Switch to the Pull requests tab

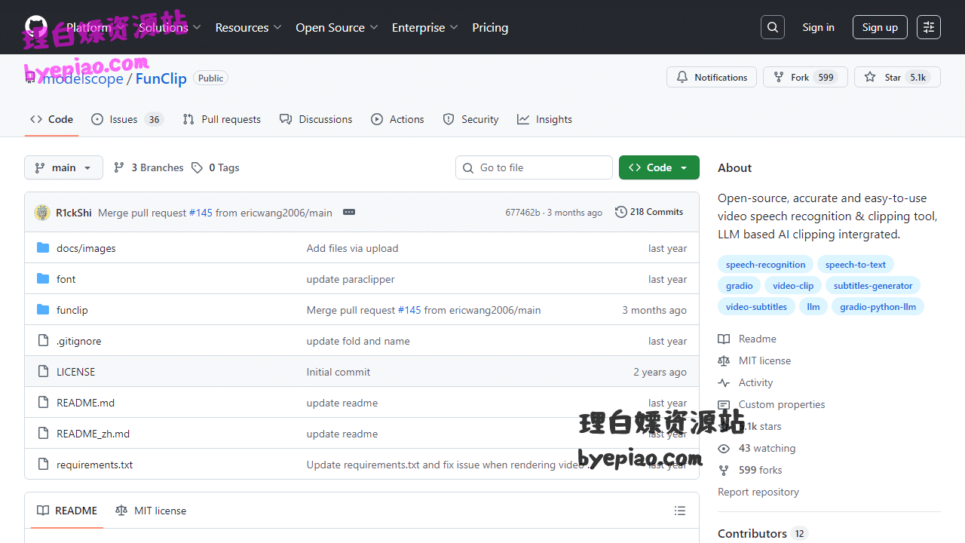222,119
